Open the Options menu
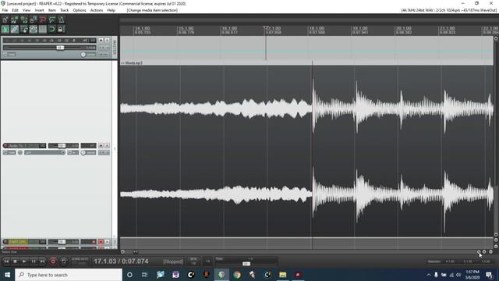 pyautogui.click(x=80, y=10)
